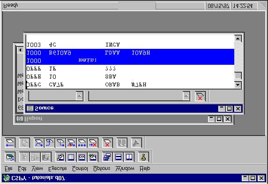Expand the wide right dropdown in the Source window
Screen dimensions: 268x184
pos(186,96)
